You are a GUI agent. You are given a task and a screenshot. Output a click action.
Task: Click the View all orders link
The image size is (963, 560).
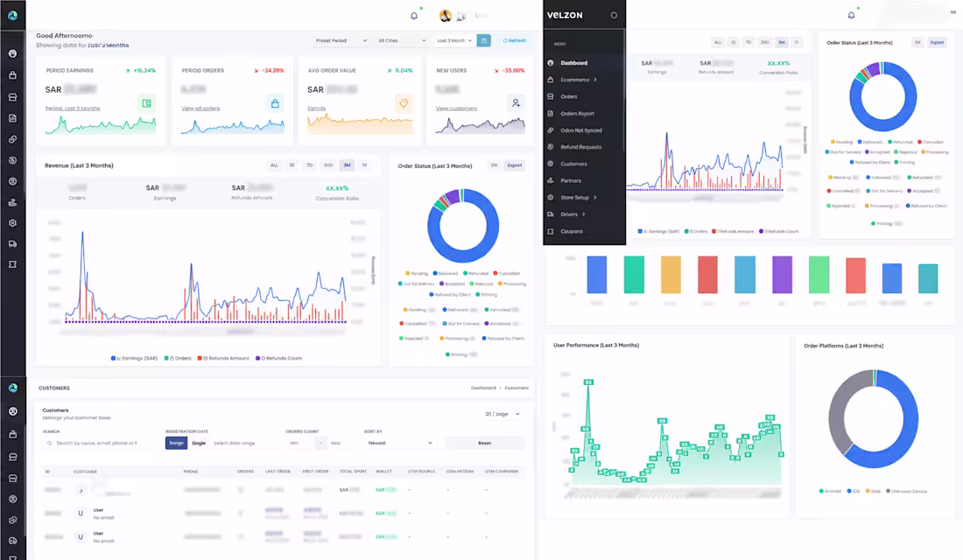(x=200, y=108)
